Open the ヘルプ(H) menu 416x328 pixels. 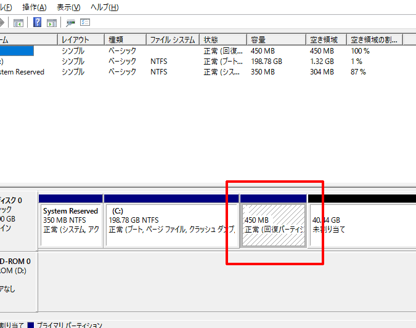coord(105,7)
